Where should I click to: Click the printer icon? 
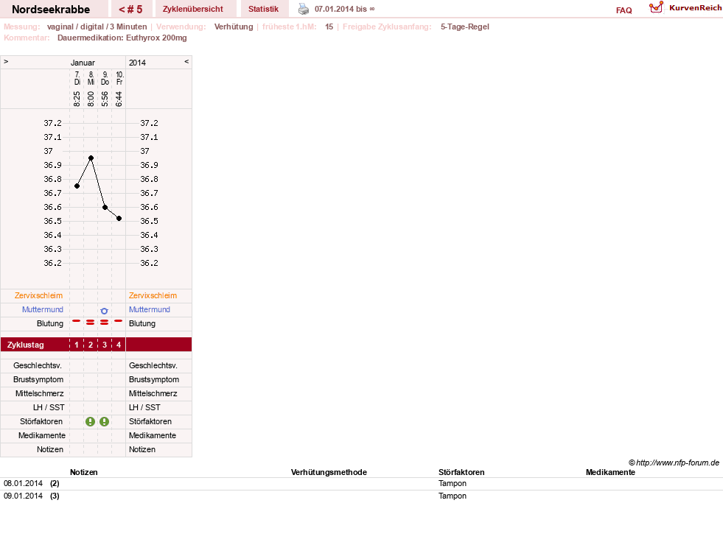(304, 9)
